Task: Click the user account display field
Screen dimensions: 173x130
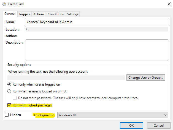Action: (x=66, y=78)
